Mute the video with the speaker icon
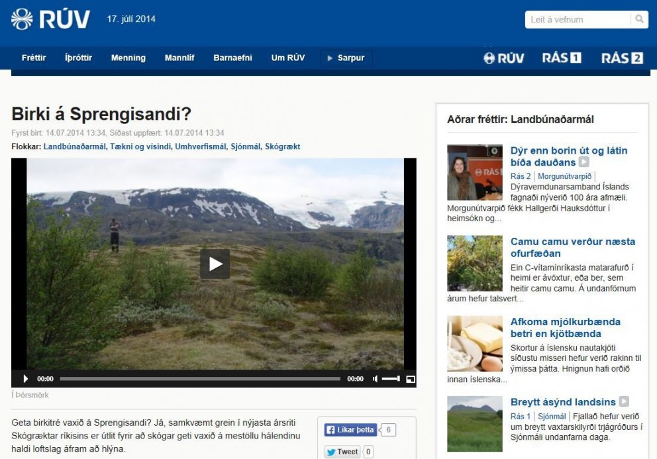Image resolution: width=657 pixels, height=459 pixels. point(375,378)
